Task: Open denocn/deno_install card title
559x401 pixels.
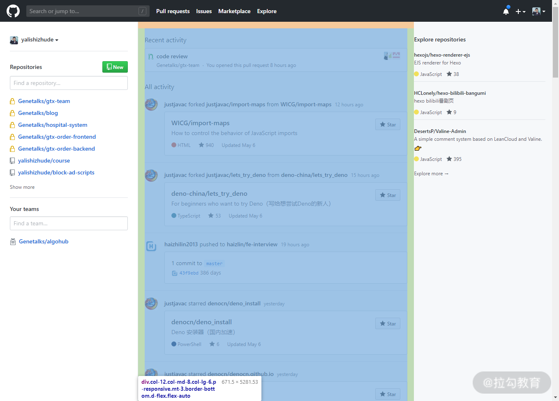Action: pyautogui.click(x=201, y=322)
